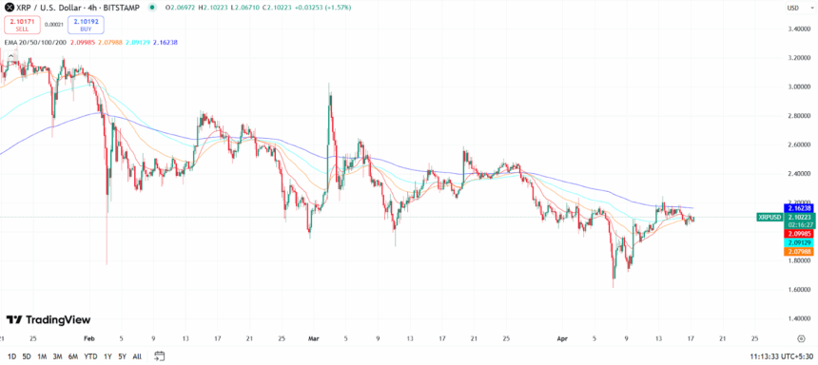
Task: Show All time range
Action: tap(137, 356)
